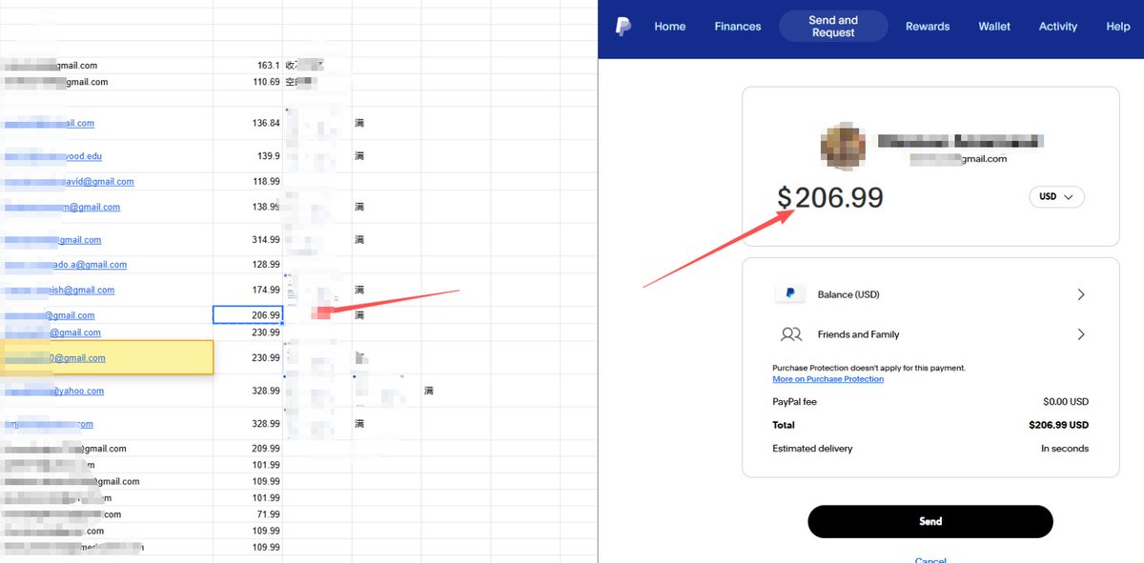Open the email link ending avid@gmail.com

[x=69, y=181]
